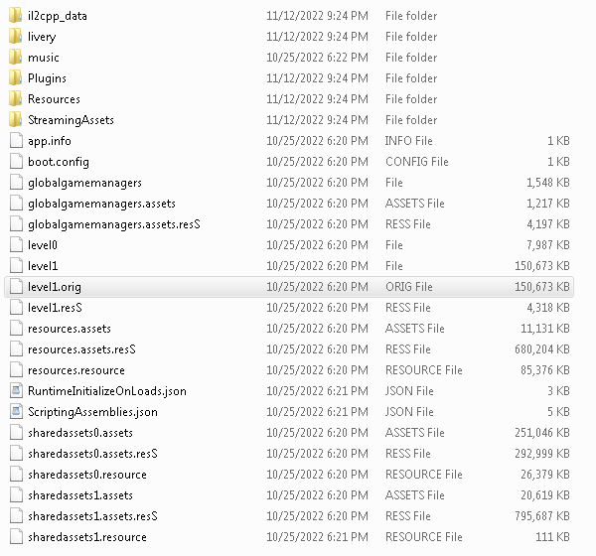The width and height of the screenshot is (596, 556).
Task: Click the resources.resource file name
Action: (x=75, y=370)
